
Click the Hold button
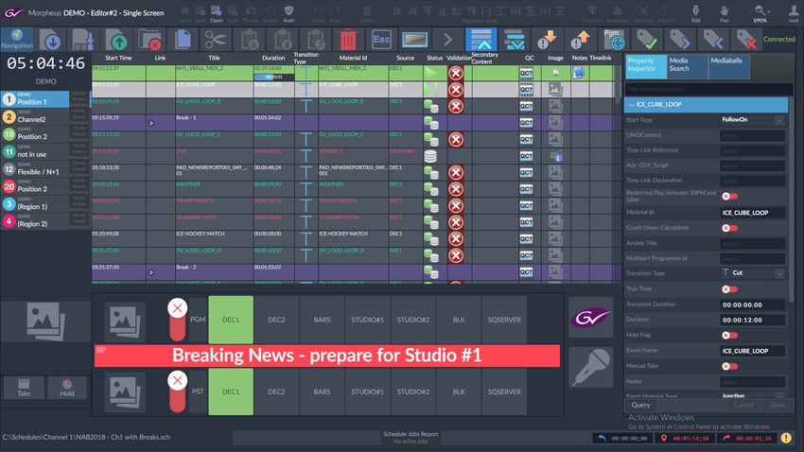[x=67, y=388]
